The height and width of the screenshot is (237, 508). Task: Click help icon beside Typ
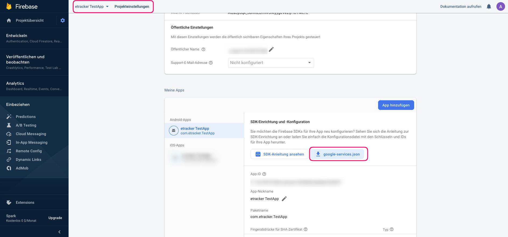(392, 229)
